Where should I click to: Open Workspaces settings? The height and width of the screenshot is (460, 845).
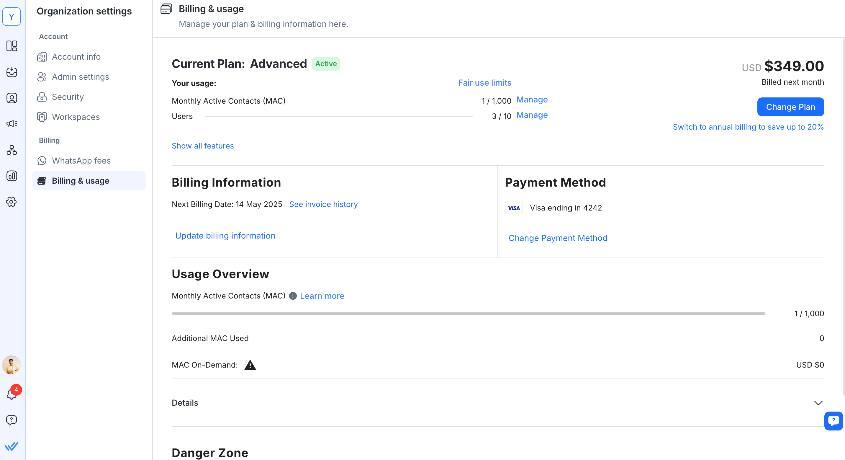[x=76, y=117]
